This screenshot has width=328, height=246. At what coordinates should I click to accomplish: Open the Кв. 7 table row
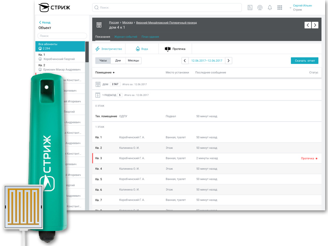[207, 200]
